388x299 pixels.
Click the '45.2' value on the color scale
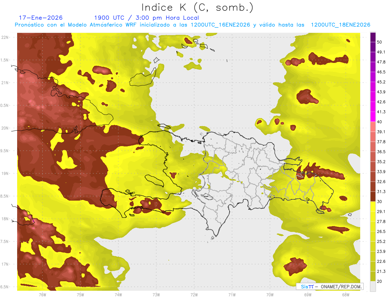point(381,82)
